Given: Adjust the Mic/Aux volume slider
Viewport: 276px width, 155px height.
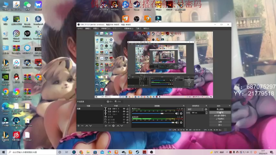Looking at the screenshot, I should 153,114.
